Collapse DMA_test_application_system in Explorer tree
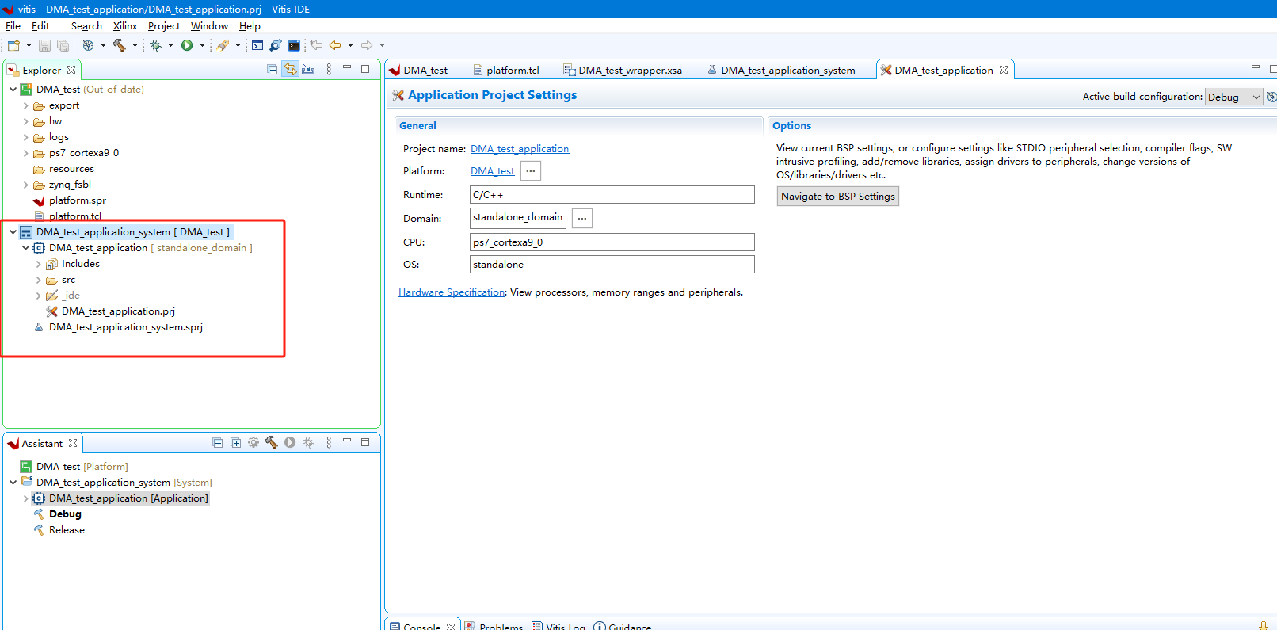The image size is (1277, 630). (13, 232)
